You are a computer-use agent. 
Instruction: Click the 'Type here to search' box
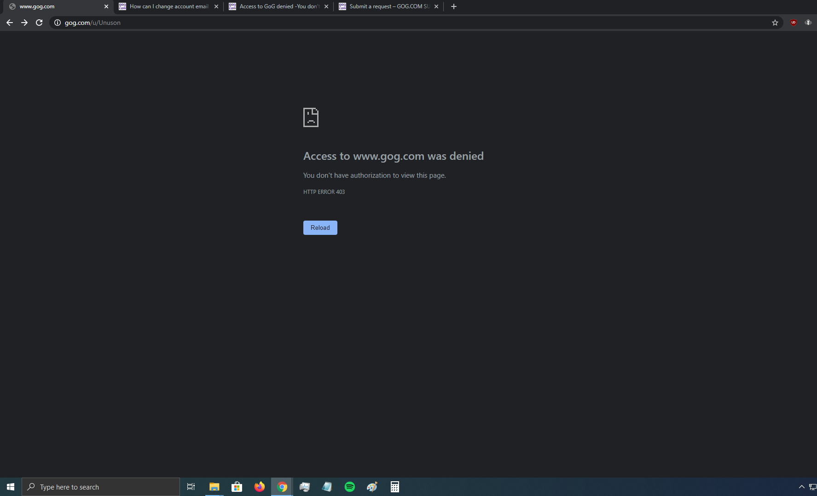pos(101,487)
